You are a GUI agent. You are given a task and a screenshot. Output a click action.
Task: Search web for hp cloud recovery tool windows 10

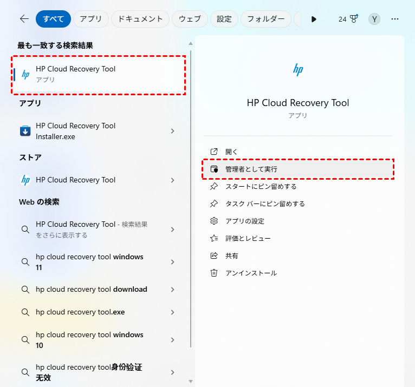tap(99, 340)
